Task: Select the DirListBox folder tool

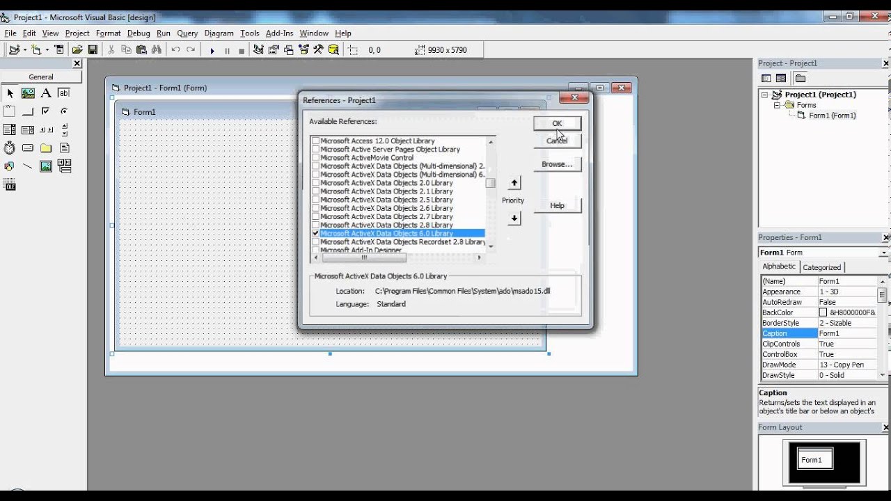Action: (46, 148)
